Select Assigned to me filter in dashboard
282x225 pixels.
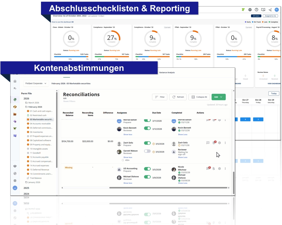click(x=270, y=16)
